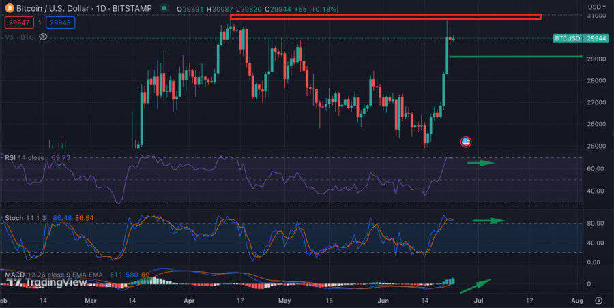The image size is (614, 308).
Task: Open the US economic event flag marker
Action: pos(465,142)
